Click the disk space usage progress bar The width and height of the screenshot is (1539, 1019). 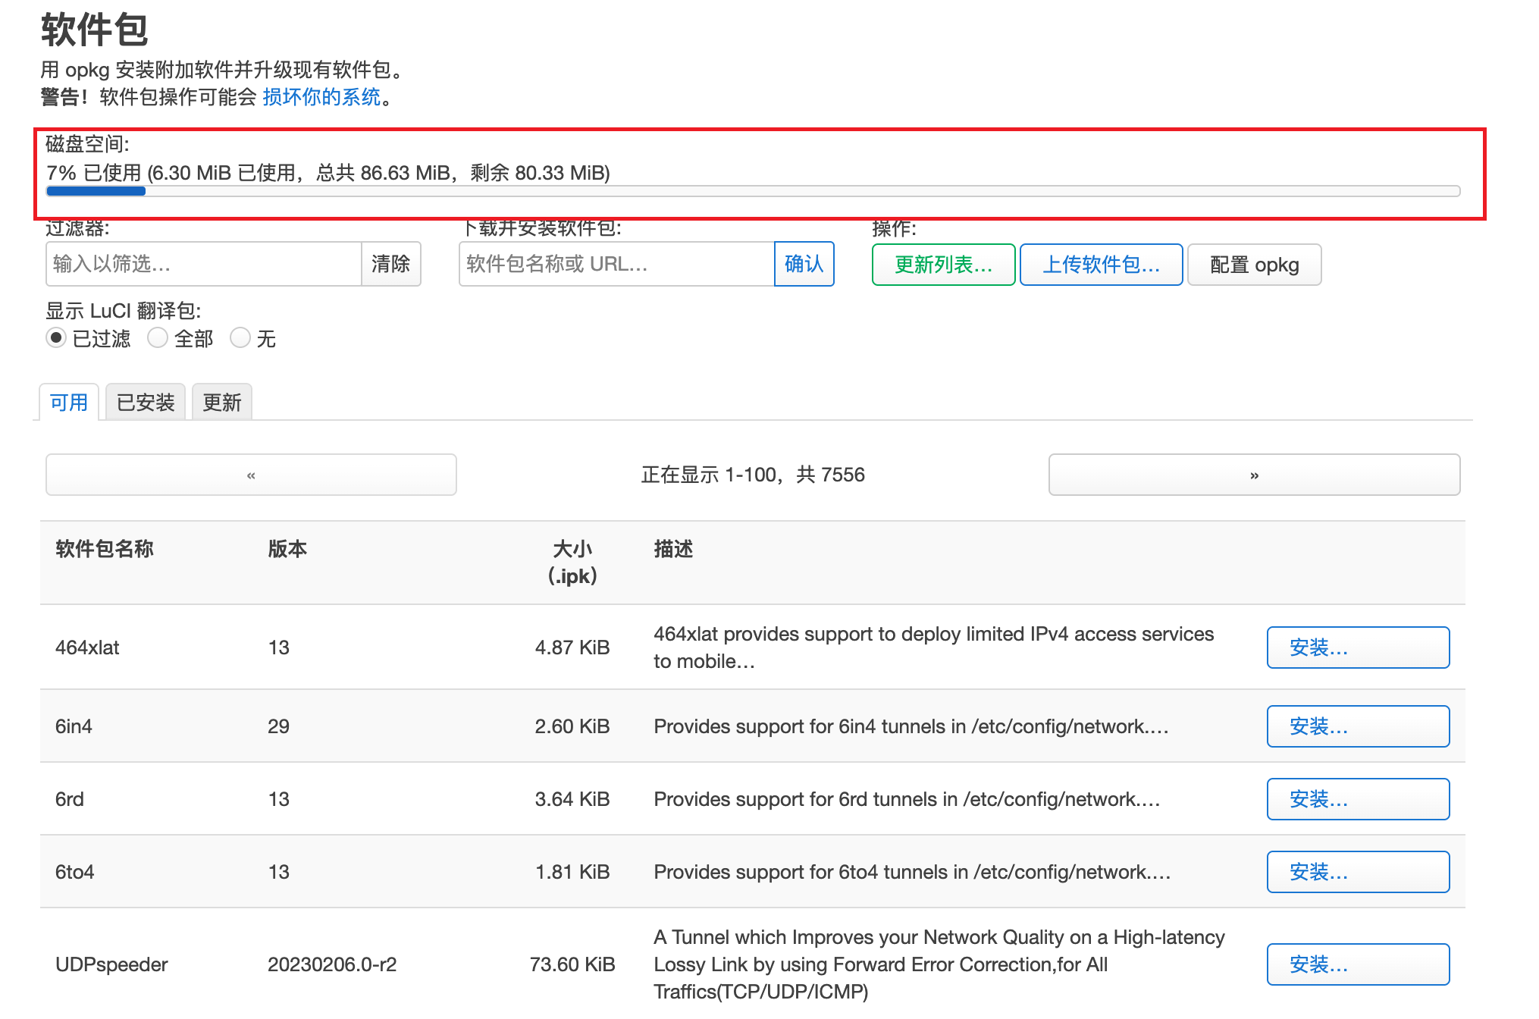point(752,191)
